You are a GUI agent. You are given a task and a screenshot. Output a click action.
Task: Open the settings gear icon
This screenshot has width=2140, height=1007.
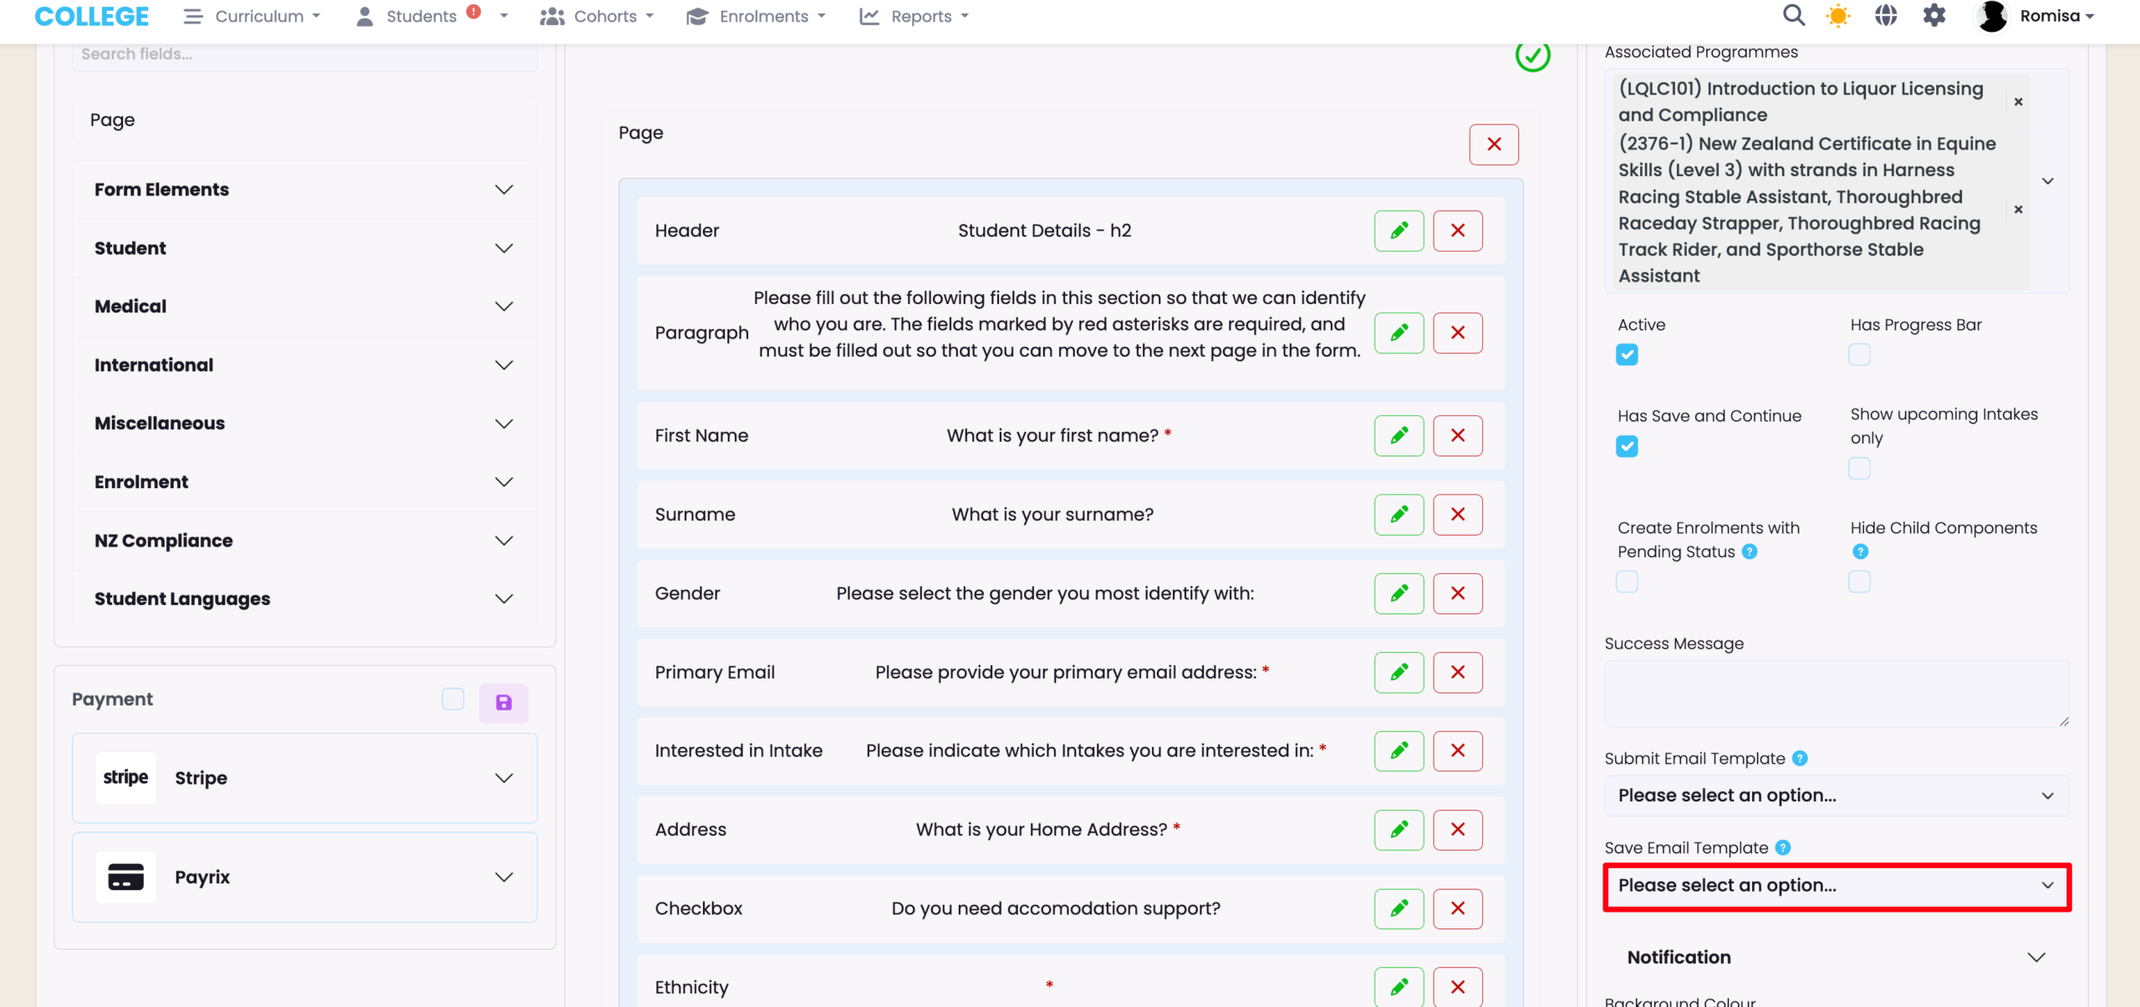pos(1934,16)
